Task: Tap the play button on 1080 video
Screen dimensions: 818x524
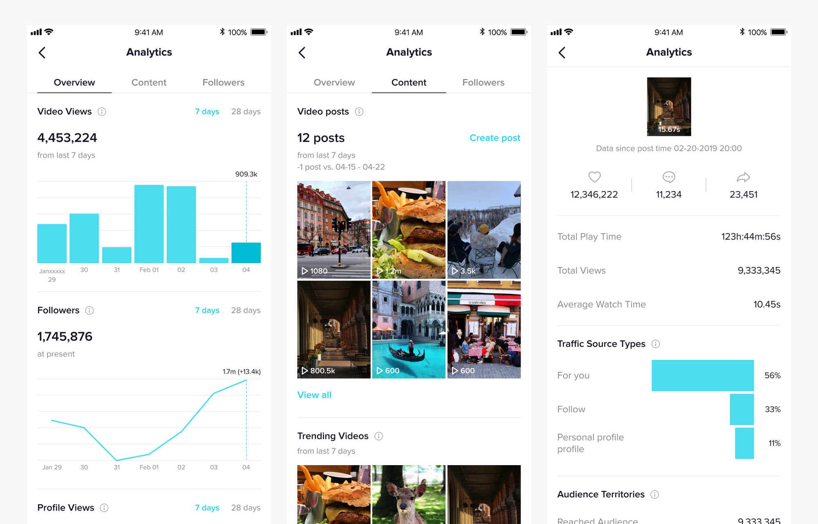Action: (x=304, y=272)
